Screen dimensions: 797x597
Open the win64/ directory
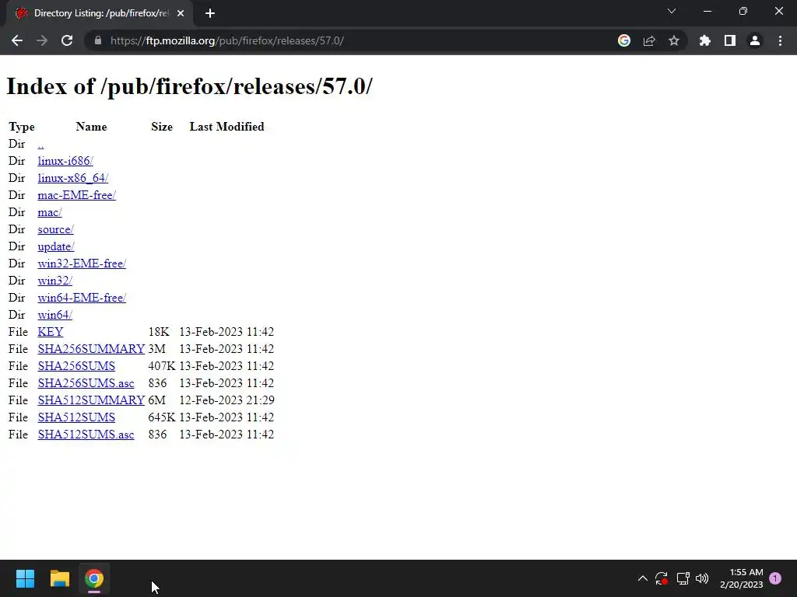[55, 315]
